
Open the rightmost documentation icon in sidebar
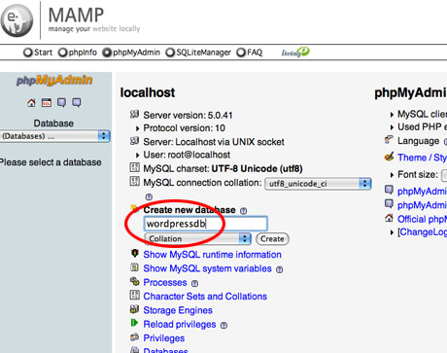[x=77, y=103]
